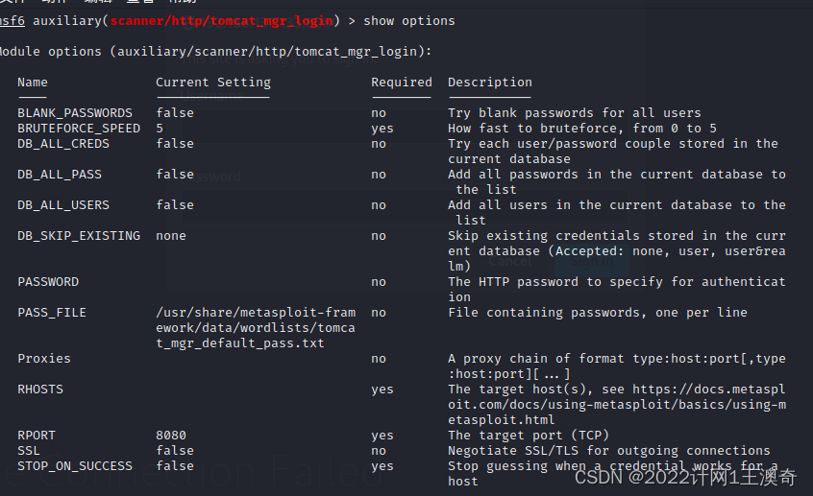Select the BLANK_PASSWORDS option name

click(x=75, y=113)
